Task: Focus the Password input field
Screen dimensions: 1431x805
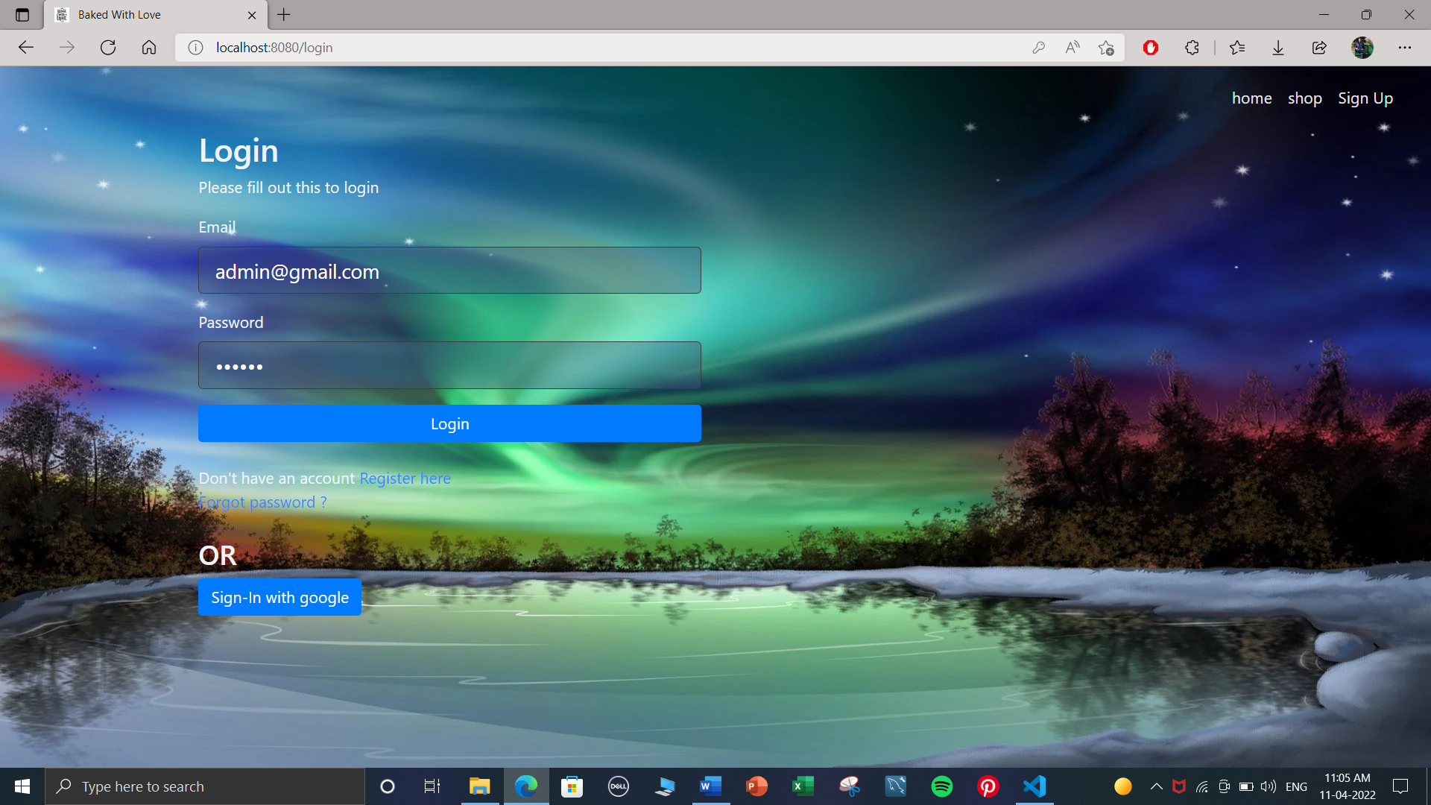Action: 449,365
